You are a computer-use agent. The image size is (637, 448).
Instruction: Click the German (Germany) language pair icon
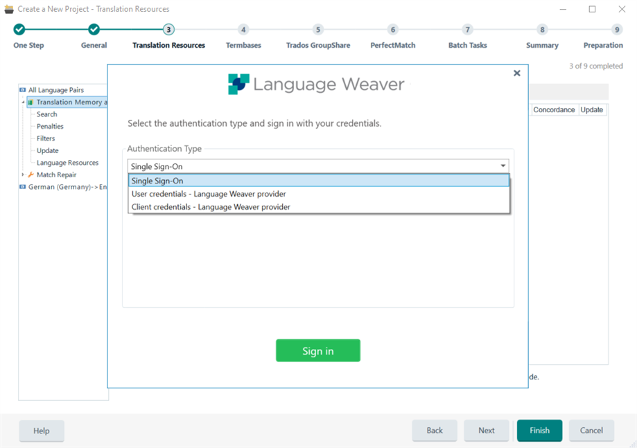(23, 187)
